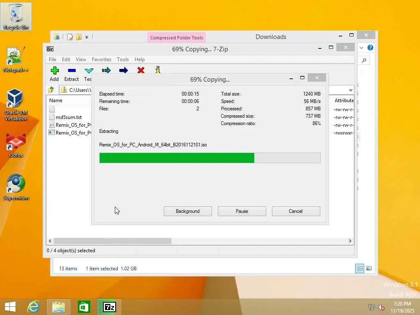Launch Internet Explorer from the taskbar
The image size is (420, 315).
33,307
